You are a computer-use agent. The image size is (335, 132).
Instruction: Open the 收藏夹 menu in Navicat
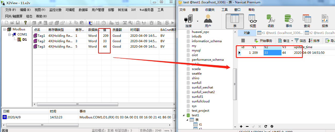(x=210, y=10)
